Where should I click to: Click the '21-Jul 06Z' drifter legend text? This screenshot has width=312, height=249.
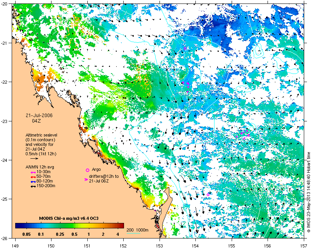(99, 181)
